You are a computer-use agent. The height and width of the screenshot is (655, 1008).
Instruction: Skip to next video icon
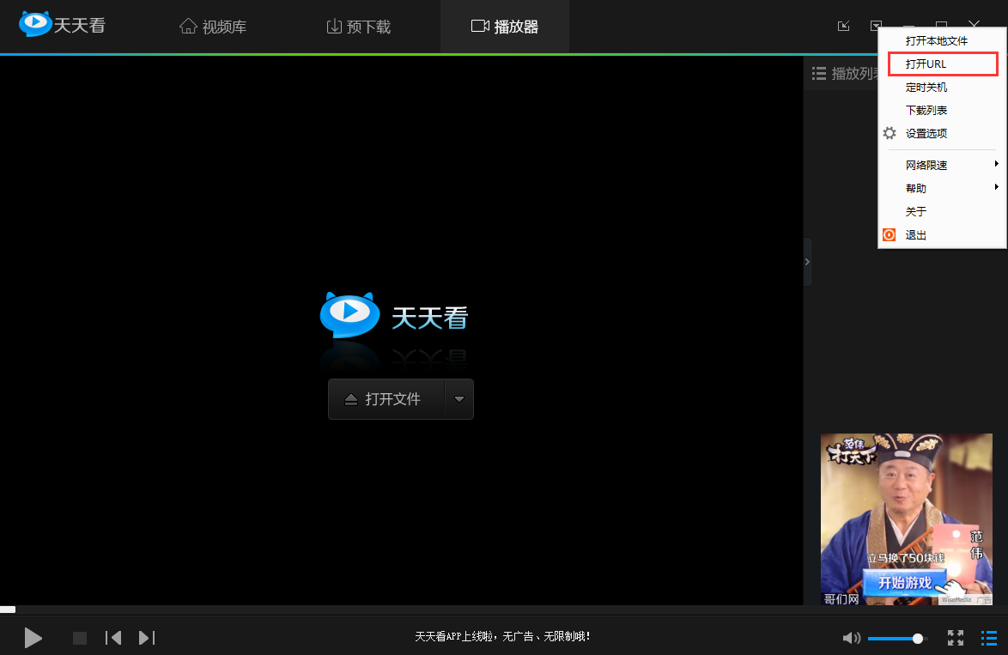145,638
